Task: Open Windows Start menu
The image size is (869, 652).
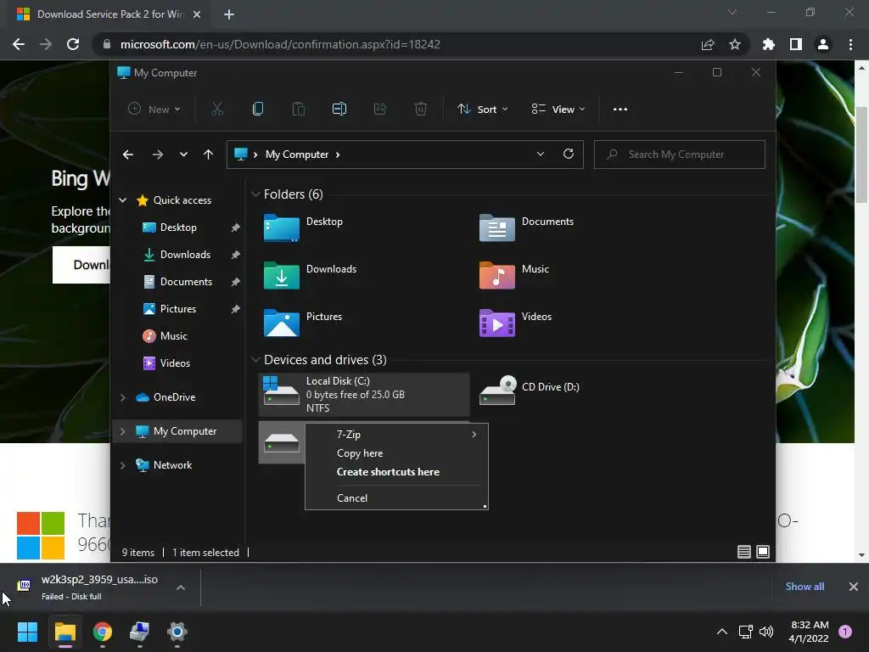Action: click(27, 632)
